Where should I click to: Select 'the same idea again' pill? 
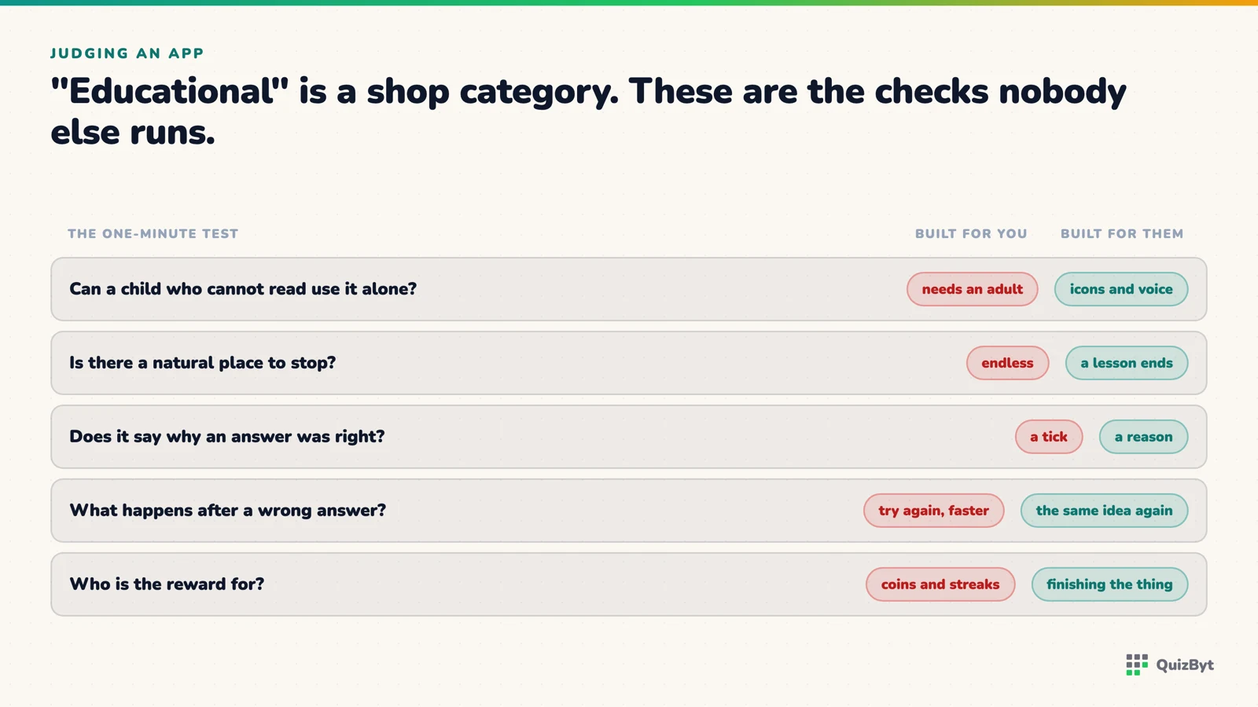tap(1104, 511)
